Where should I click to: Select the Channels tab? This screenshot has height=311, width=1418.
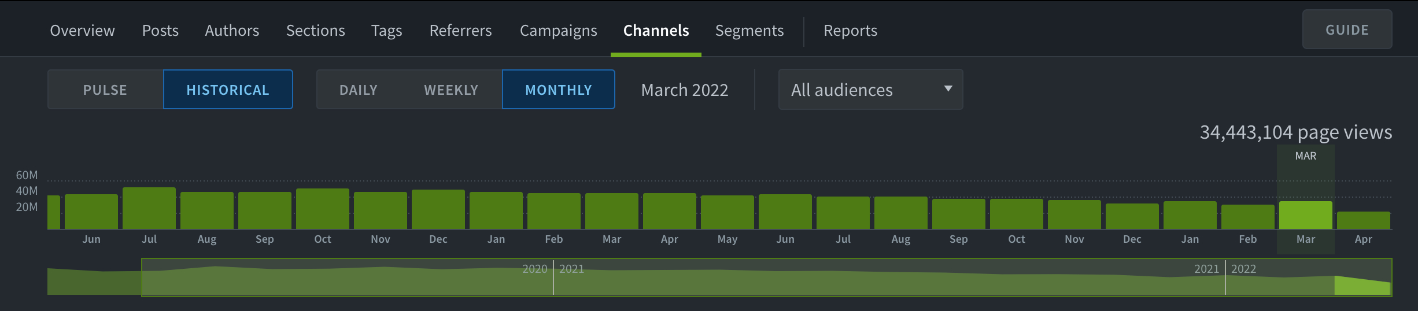point(656,30)
